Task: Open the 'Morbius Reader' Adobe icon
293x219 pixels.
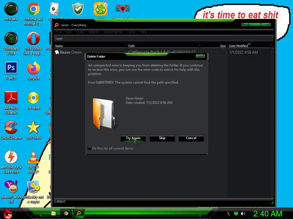Action: tap(11, 103)
